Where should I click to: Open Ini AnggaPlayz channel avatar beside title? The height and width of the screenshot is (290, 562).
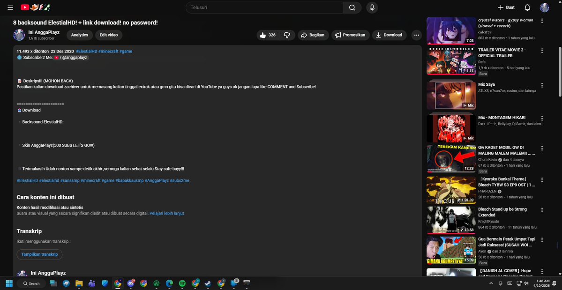pos(19,35)
